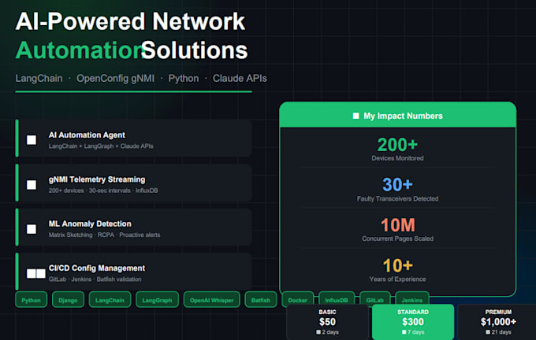Click the gNMI Telemetry Streaming card icon

coord(32,185)
